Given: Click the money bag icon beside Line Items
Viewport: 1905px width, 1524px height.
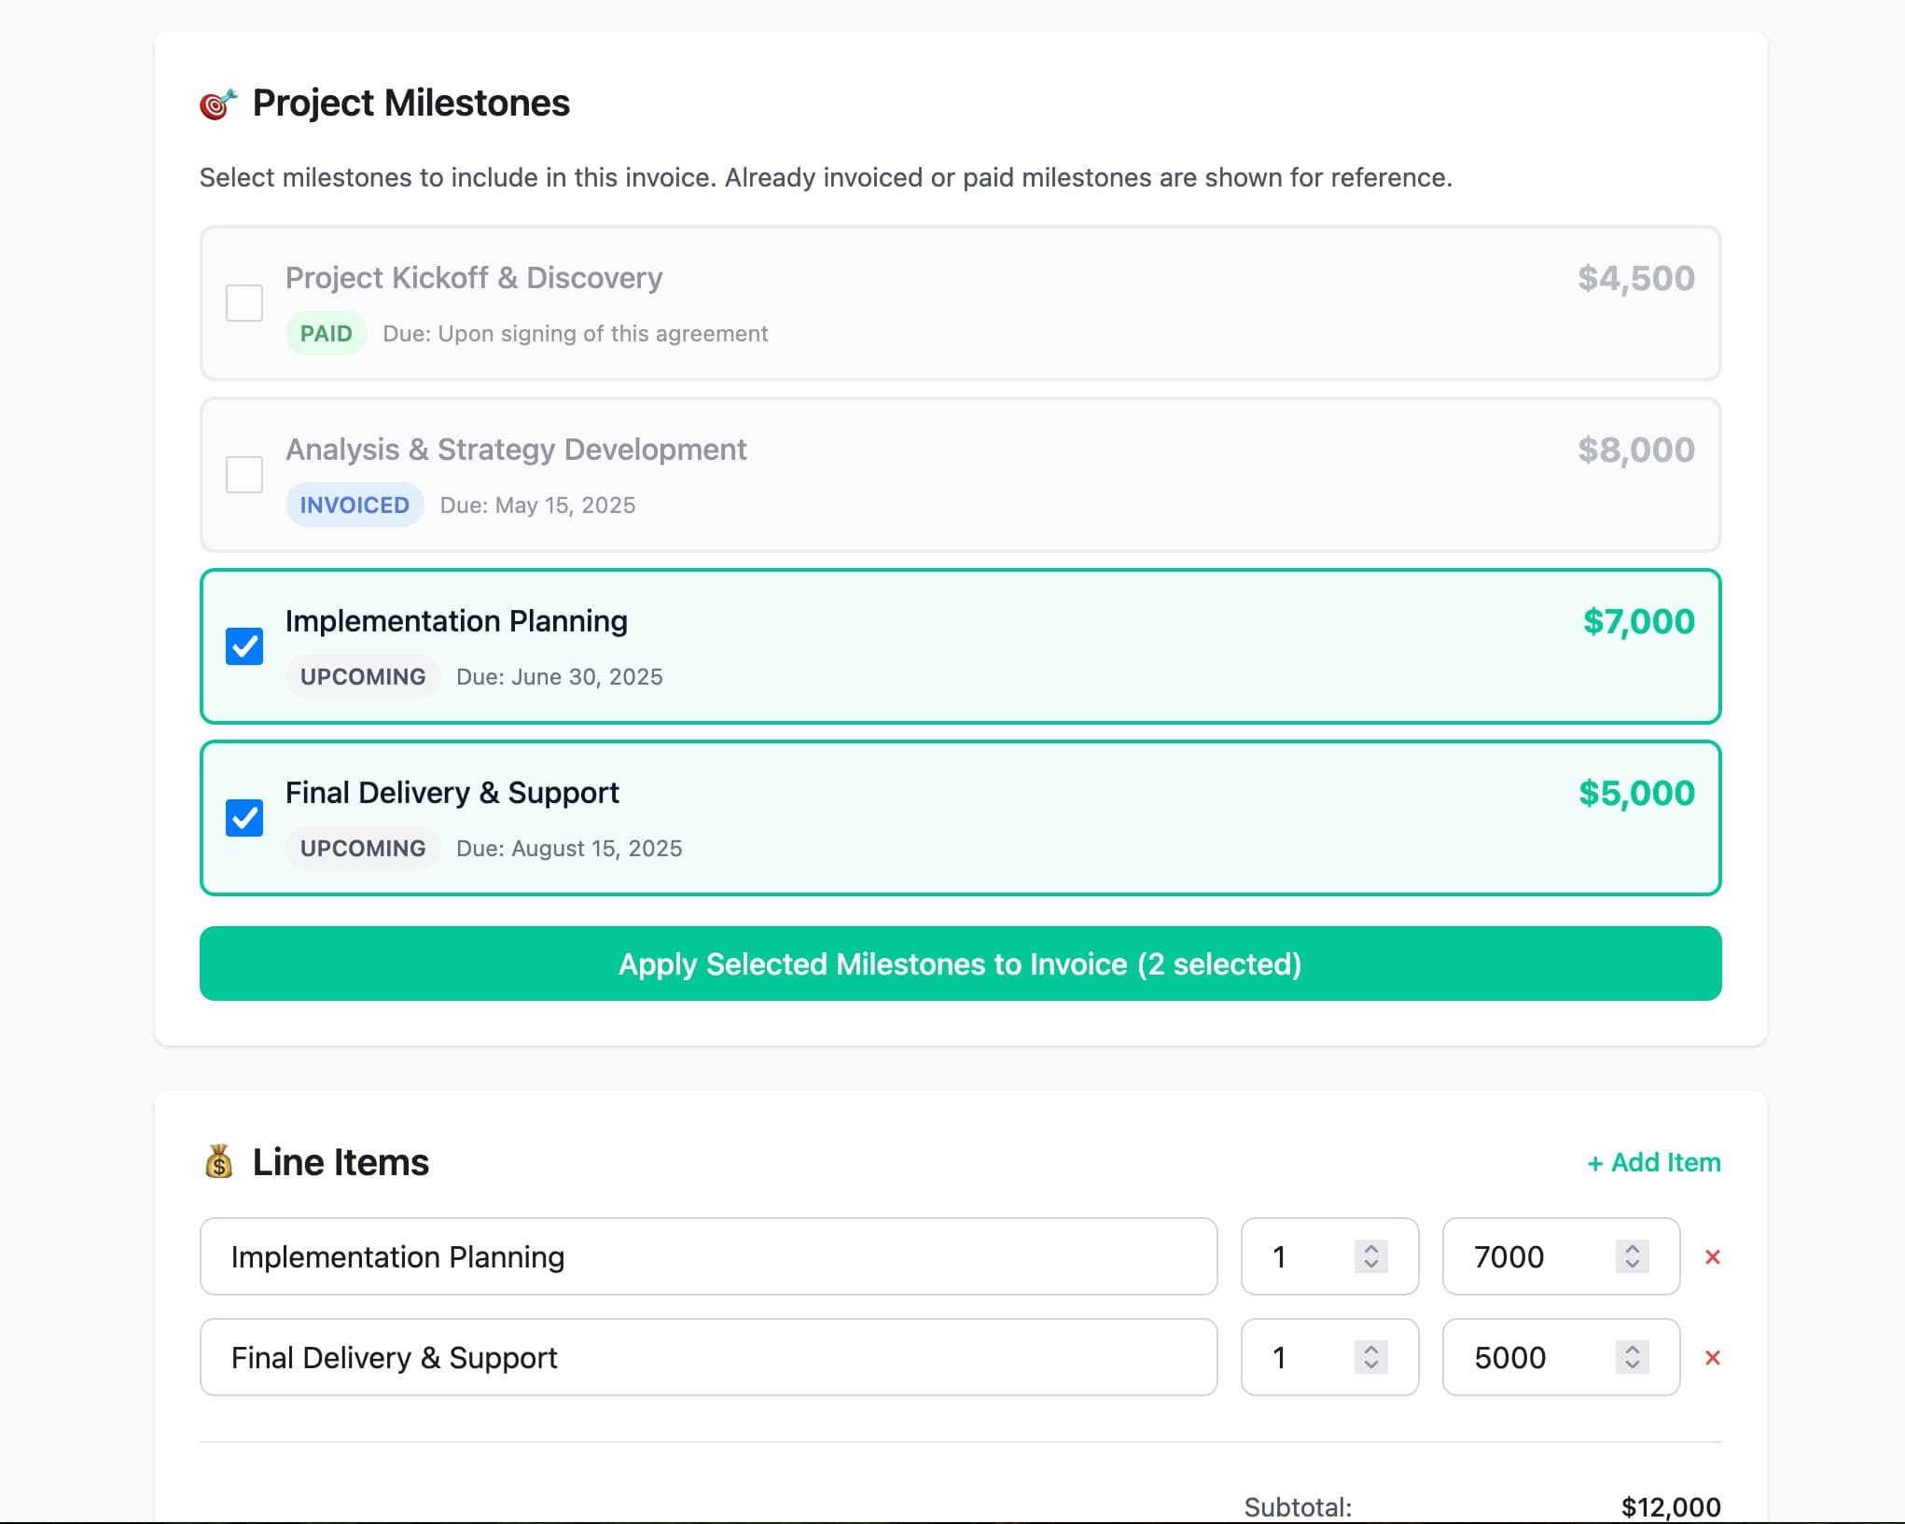Looking at the screenshot, I should point(218,1161).
